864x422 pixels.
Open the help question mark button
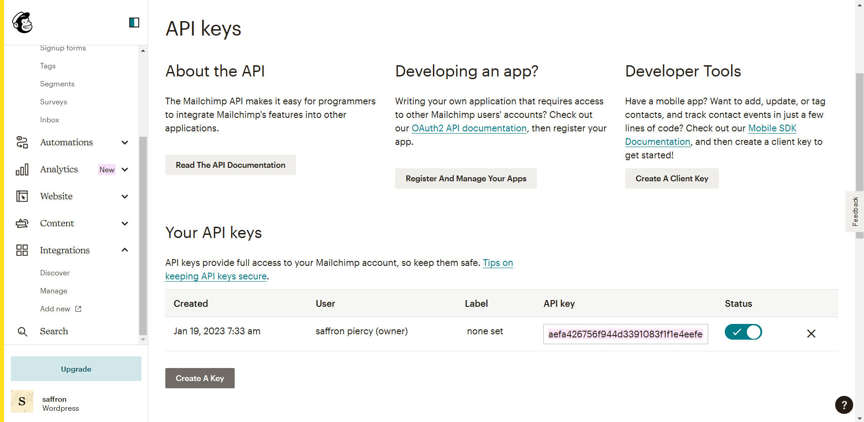coord(844,404)
